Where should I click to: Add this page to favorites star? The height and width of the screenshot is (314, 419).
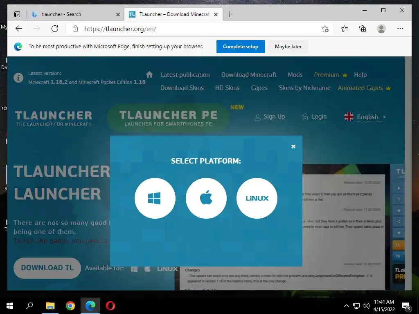click(325, 29)
